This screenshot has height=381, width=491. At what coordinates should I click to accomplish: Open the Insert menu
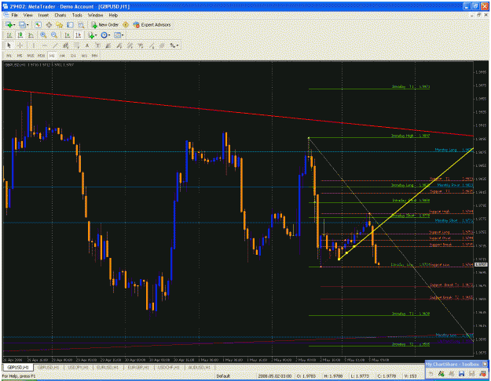click(43, 15)
